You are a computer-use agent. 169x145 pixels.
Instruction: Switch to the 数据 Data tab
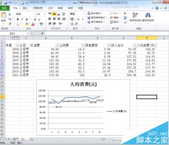pyautogui.click(x=60, y=8)
